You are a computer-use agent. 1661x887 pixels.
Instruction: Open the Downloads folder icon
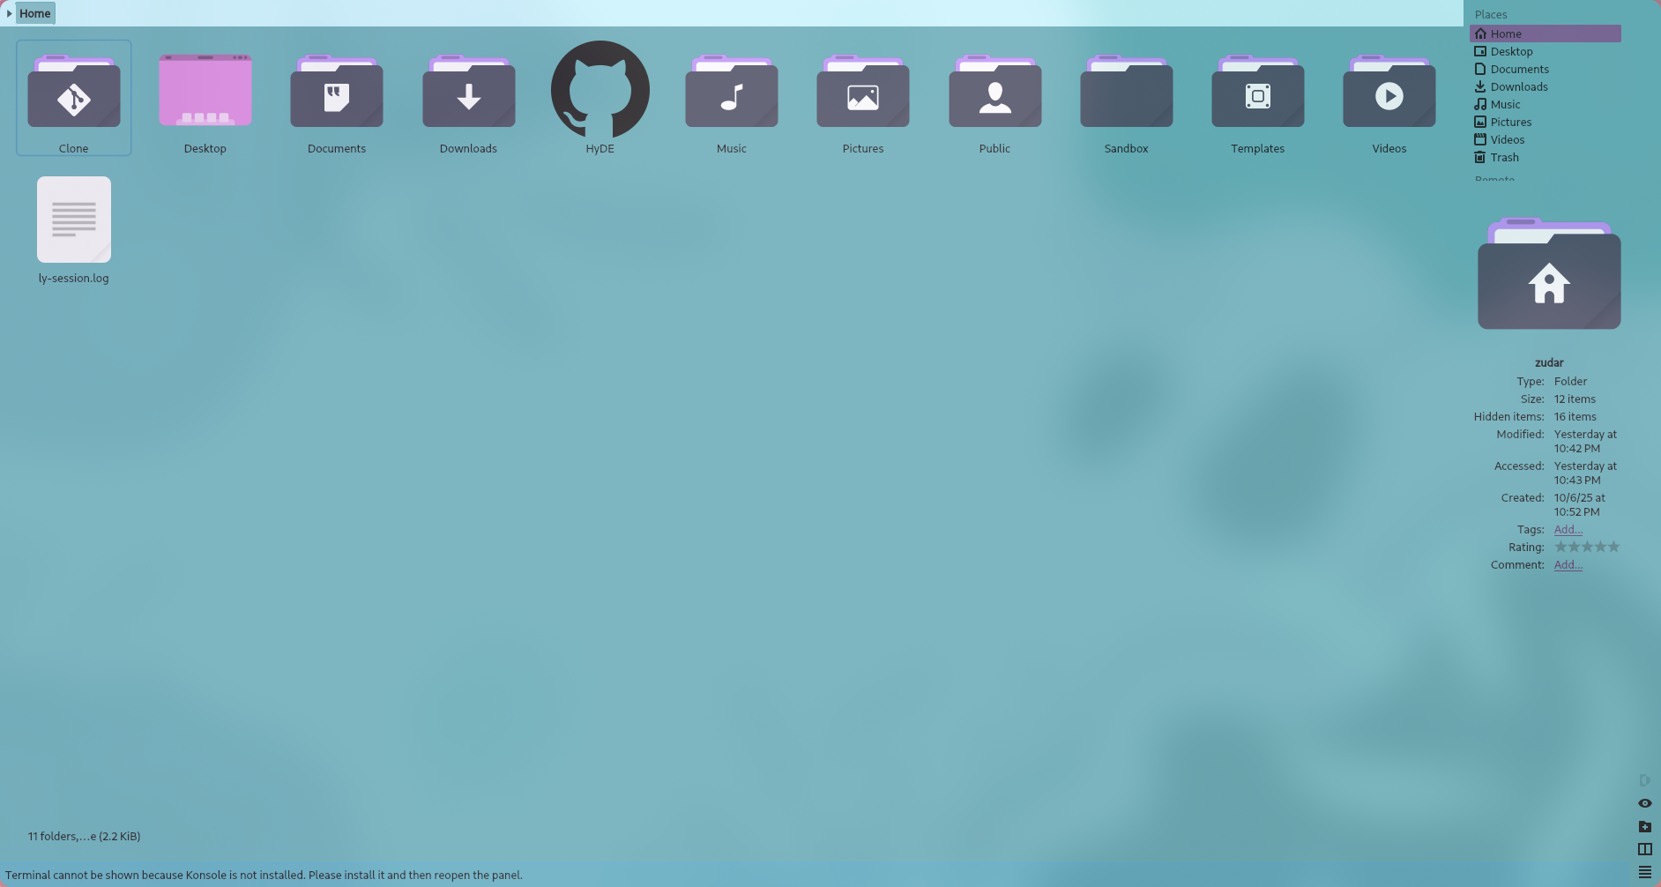(468, 93)
